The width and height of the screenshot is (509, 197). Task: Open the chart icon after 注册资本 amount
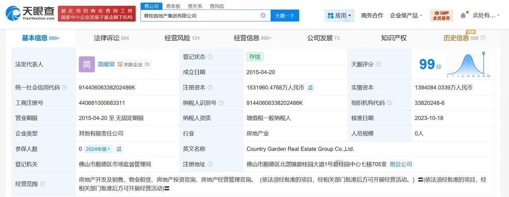(x=310, y=87)
